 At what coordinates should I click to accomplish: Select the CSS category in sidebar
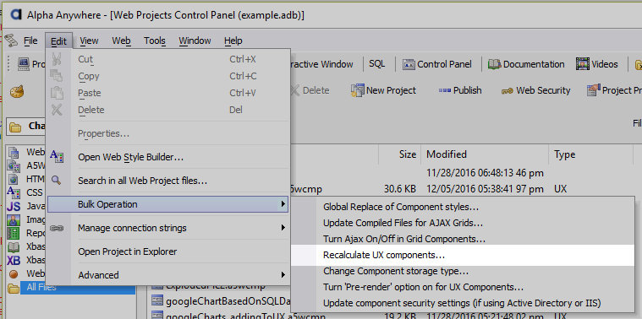click(35, 192)
